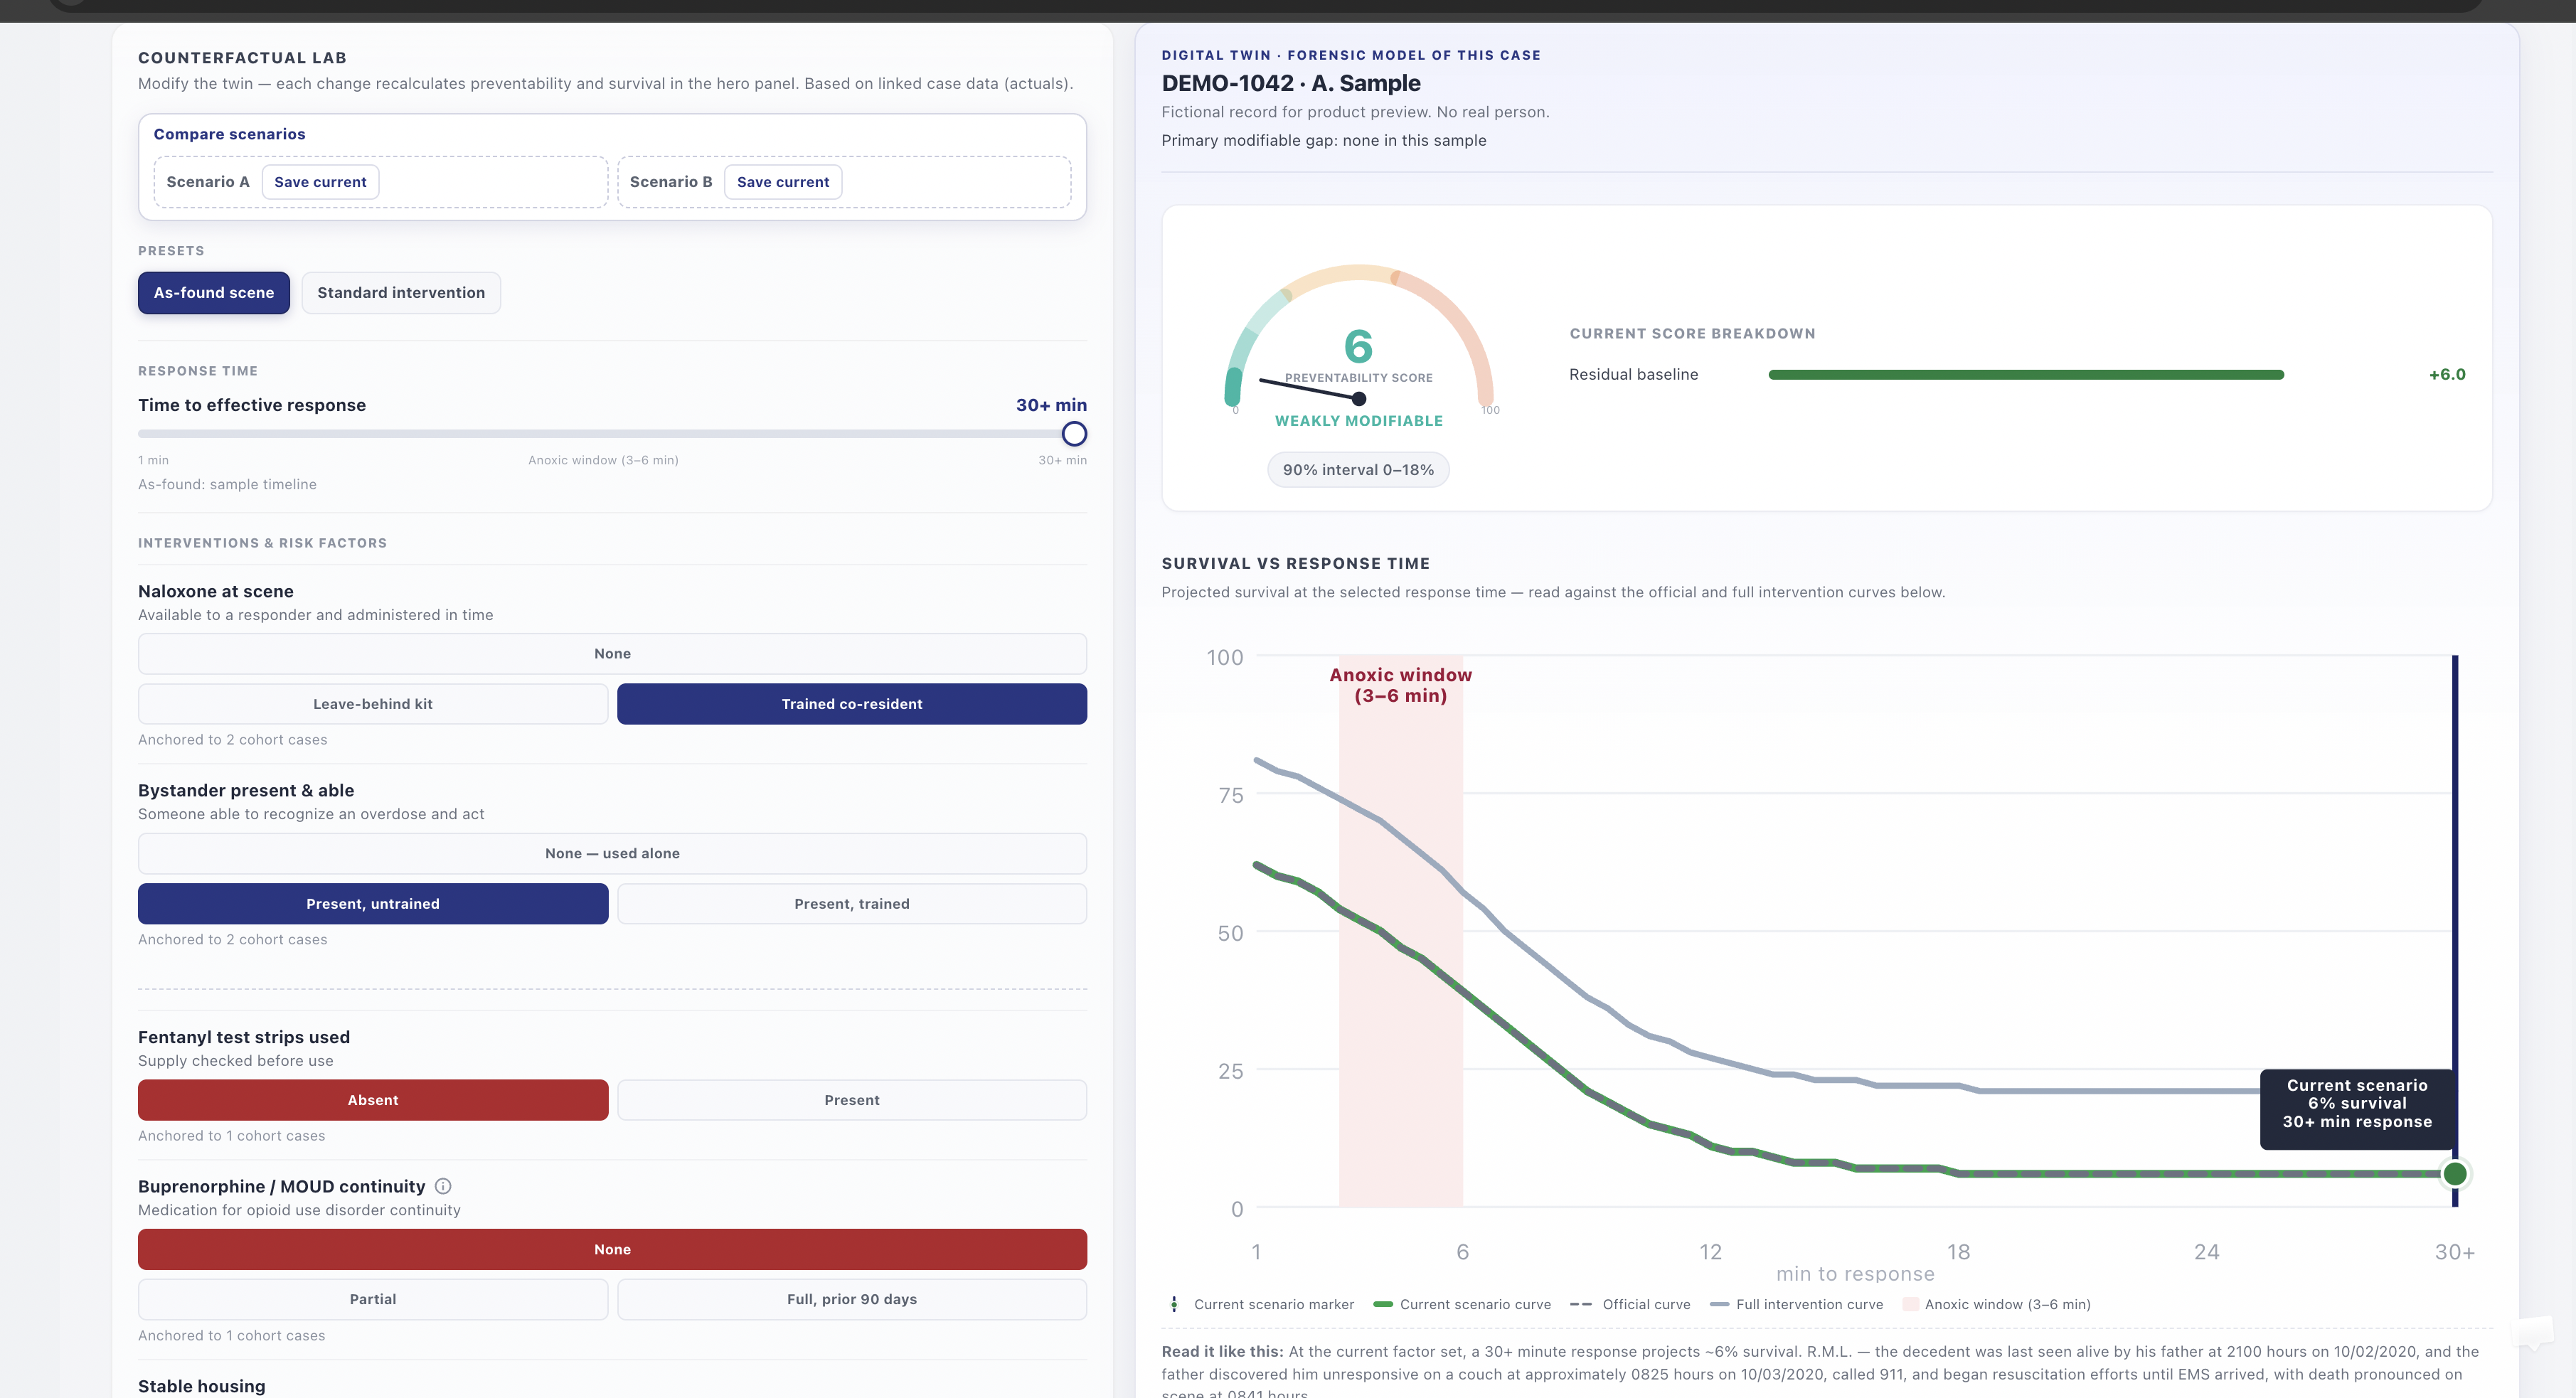Click As-found: sample timeline note

pos(227,484)
